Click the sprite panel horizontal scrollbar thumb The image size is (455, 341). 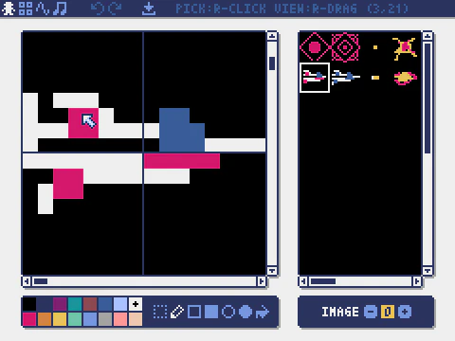[x=323, y=281]
